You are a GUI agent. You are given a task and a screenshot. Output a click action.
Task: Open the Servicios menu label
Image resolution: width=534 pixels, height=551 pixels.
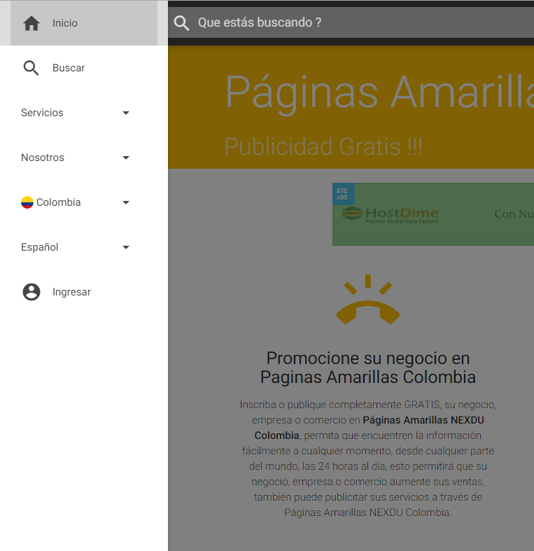point(42,113)
